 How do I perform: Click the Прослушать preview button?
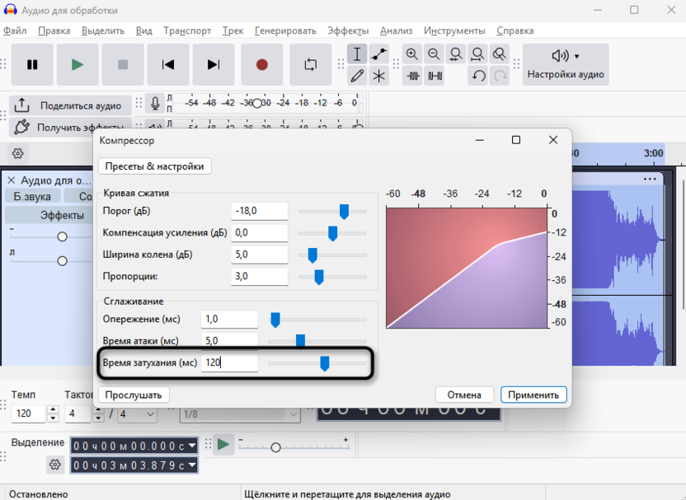point(134,395)
